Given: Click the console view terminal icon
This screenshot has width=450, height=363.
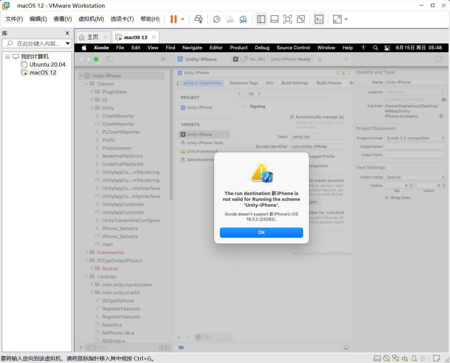Looking at the screenshot, I should point(319,19).
